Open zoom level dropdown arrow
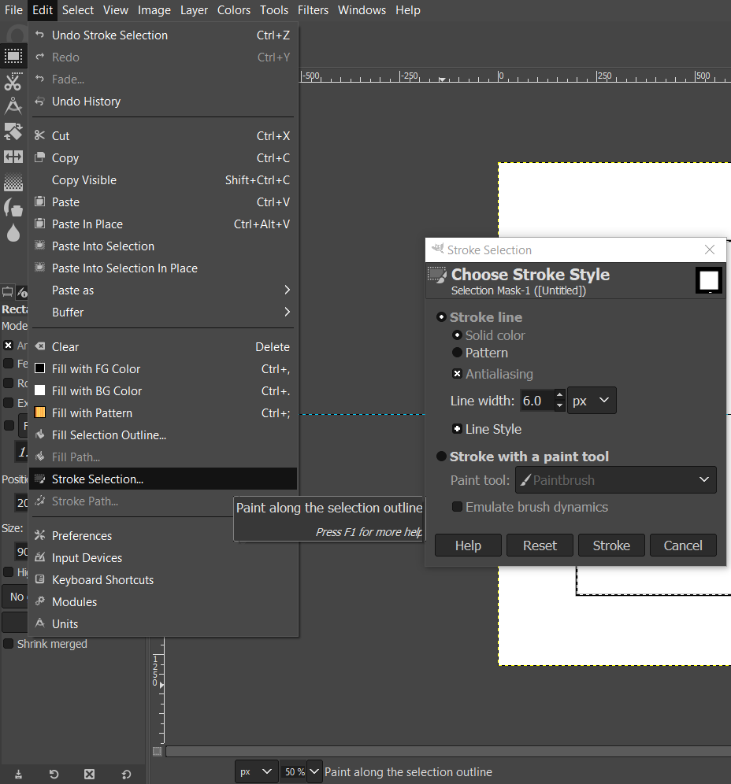 click(314, 771)
